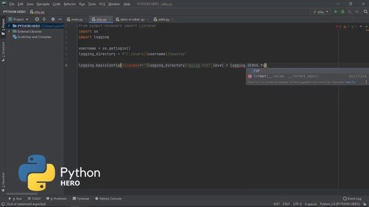Open the TODO tool window
Viewport: 369px width, 207px height.
click(34, 198)
